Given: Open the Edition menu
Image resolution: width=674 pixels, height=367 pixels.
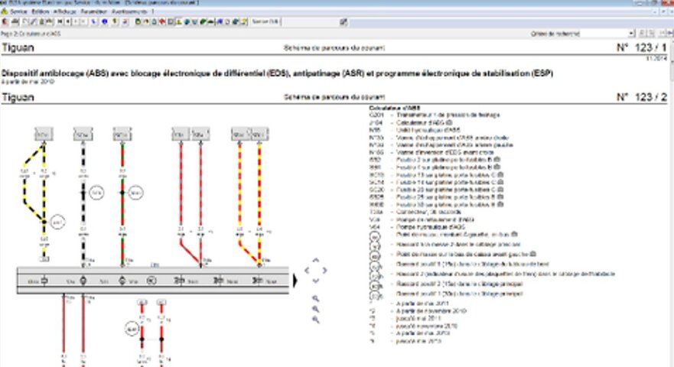Looking at the screenshot, I should click(41, 11).
